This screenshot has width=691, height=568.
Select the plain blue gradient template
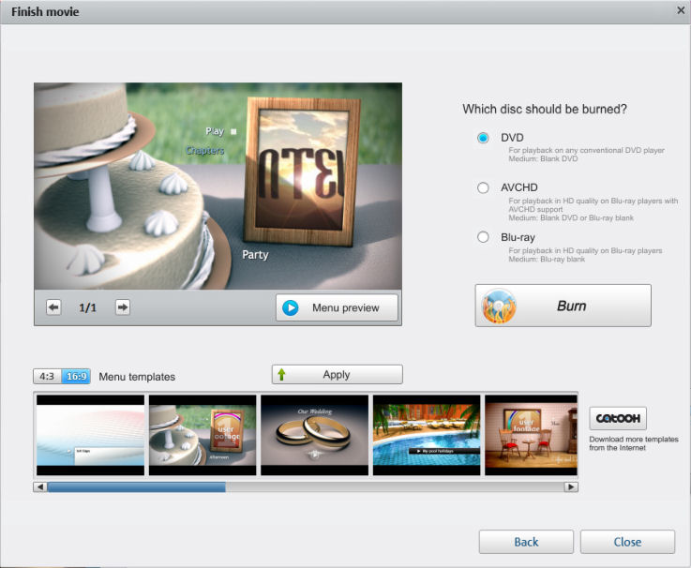pos(90,435)
